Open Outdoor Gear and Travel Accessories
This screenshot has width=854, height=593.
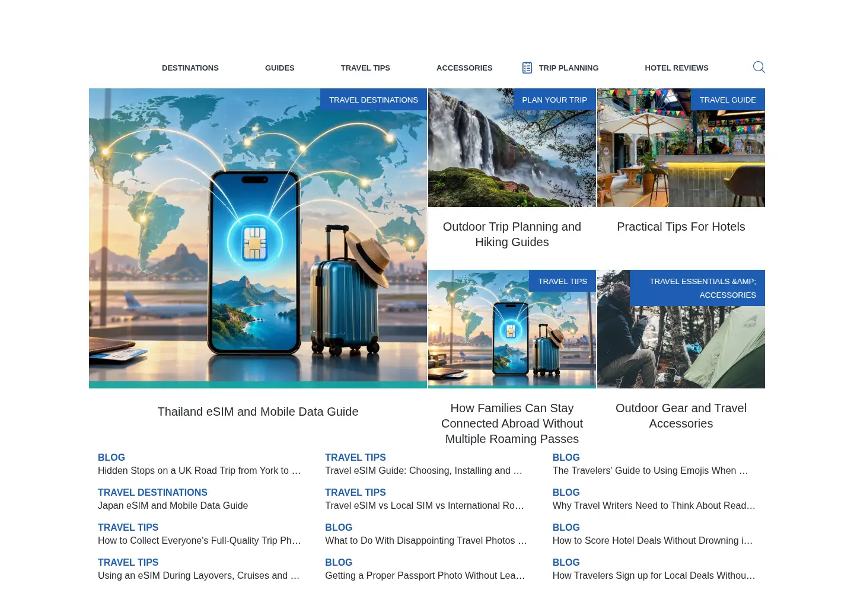tap(681, 416)
